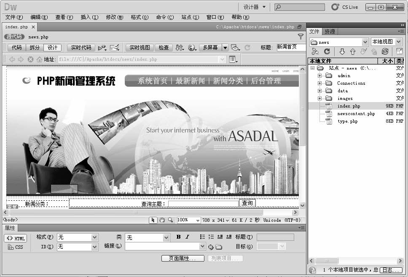
Task: Expand the Connections folder
Action: pyautogui.click(x=319, y=83)
